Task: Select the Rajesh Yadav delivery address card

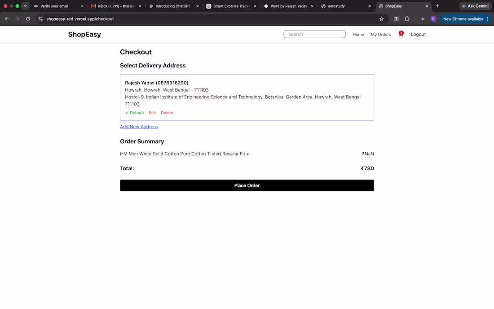Action: [247, 97]
